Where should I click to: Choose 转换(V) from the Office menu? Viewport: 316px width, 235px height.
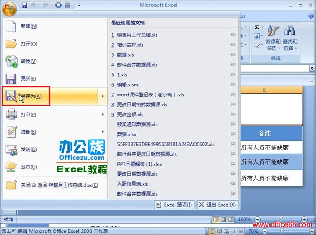point(55,61)
